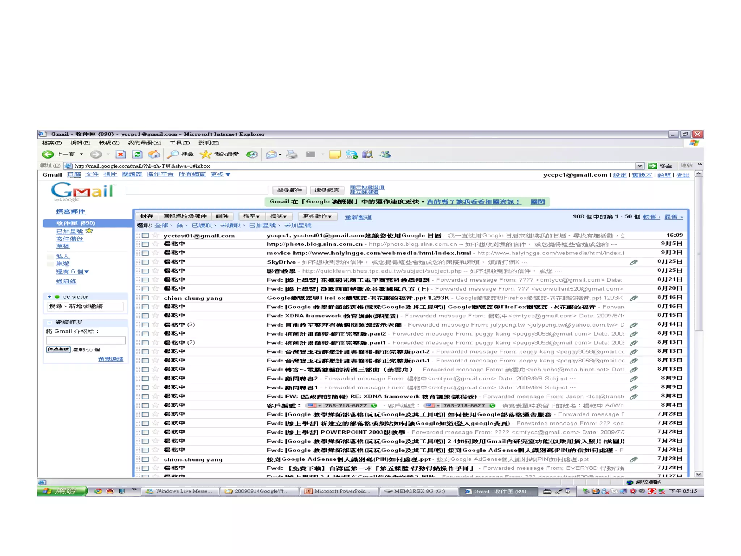Open the 檢視(V) menu

pos(109,143)
